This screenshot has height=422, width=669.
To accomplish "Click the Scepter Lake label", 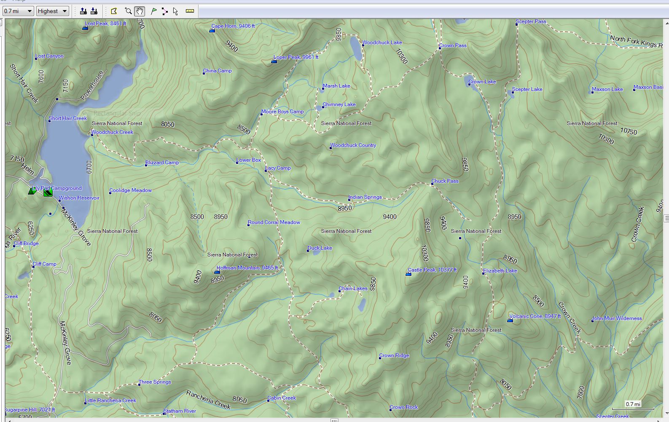I will pos(527,89).
